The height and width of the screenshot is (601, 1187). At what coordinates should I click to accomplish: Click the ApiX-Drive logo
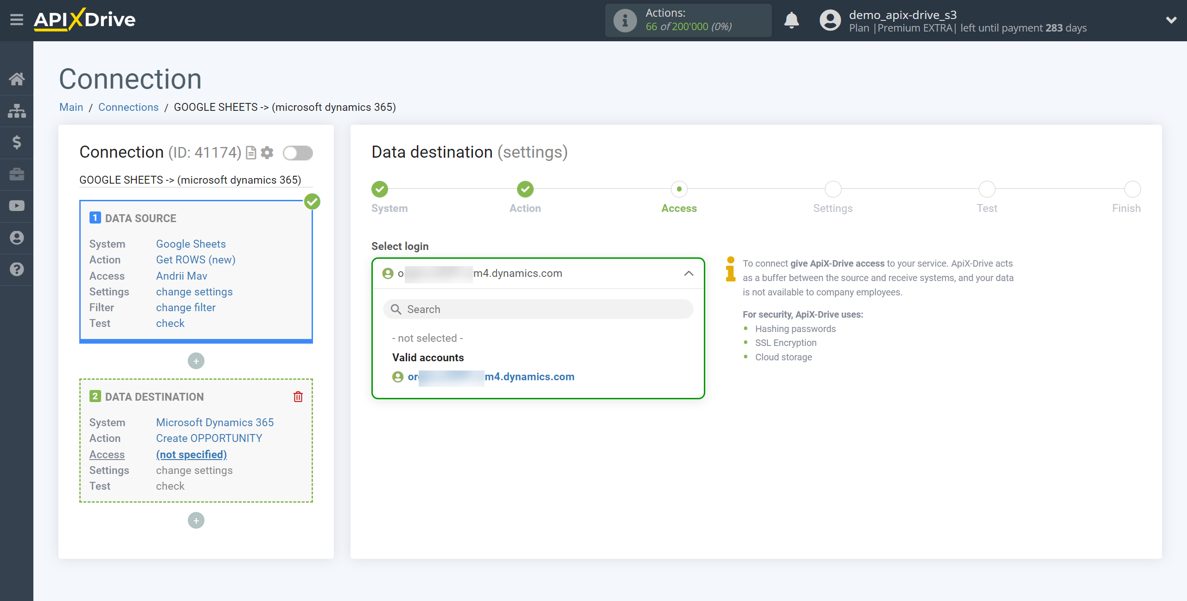[x=85, y=20]
